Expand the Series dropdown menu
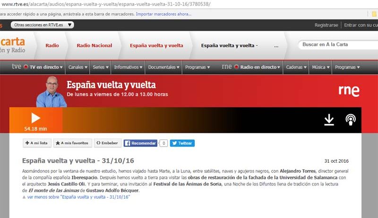This screenshot has width=378, height=218. click(101, 67)
